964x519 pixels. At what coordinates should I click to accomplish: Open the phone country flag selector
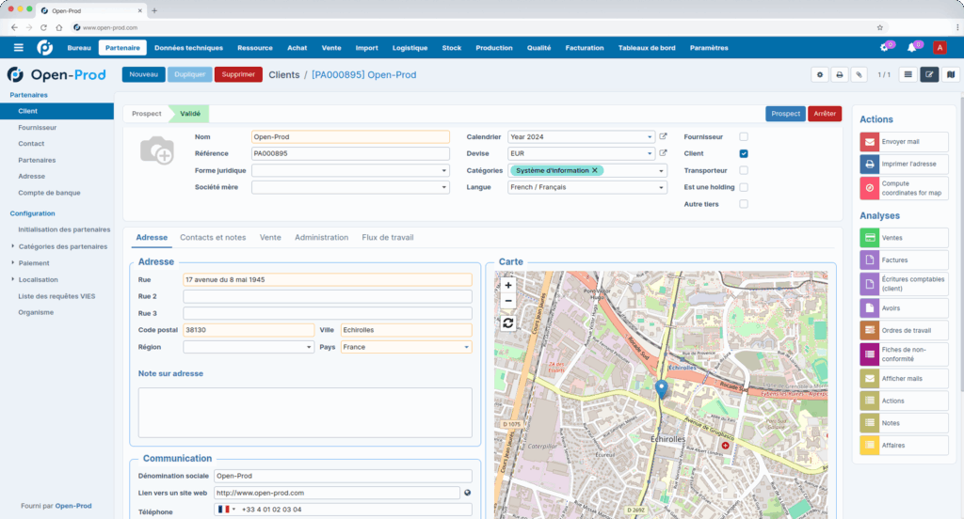tap(226, 510)
